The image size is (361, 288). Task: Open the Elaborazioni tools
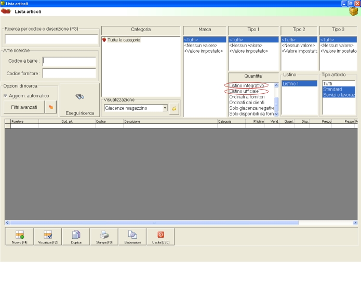132,237
